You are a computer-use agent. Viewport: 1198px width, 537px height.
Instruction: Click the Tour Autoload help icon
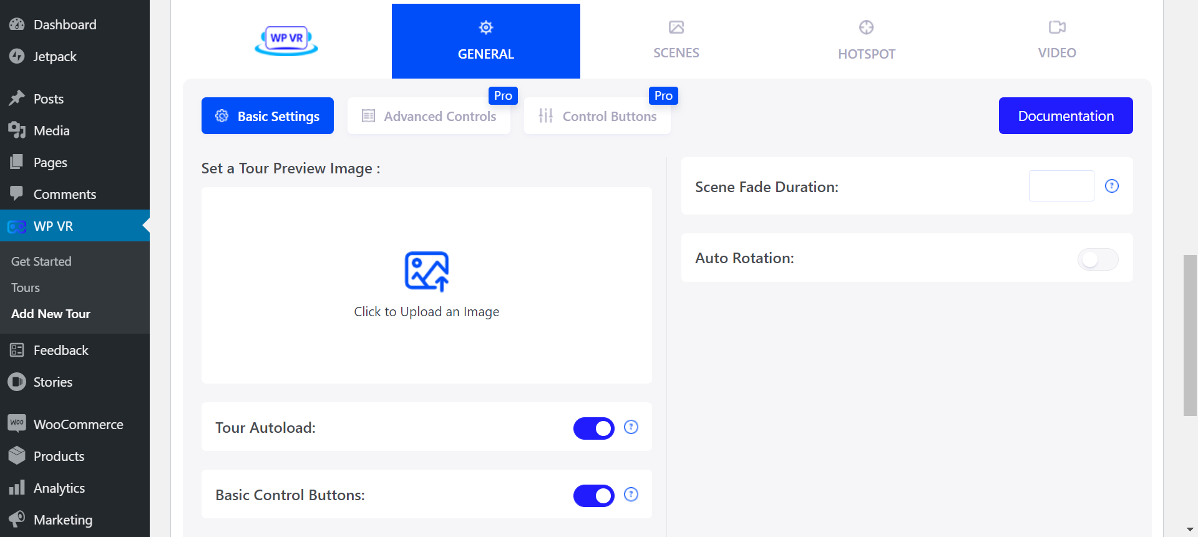click(x=631, y=427)
